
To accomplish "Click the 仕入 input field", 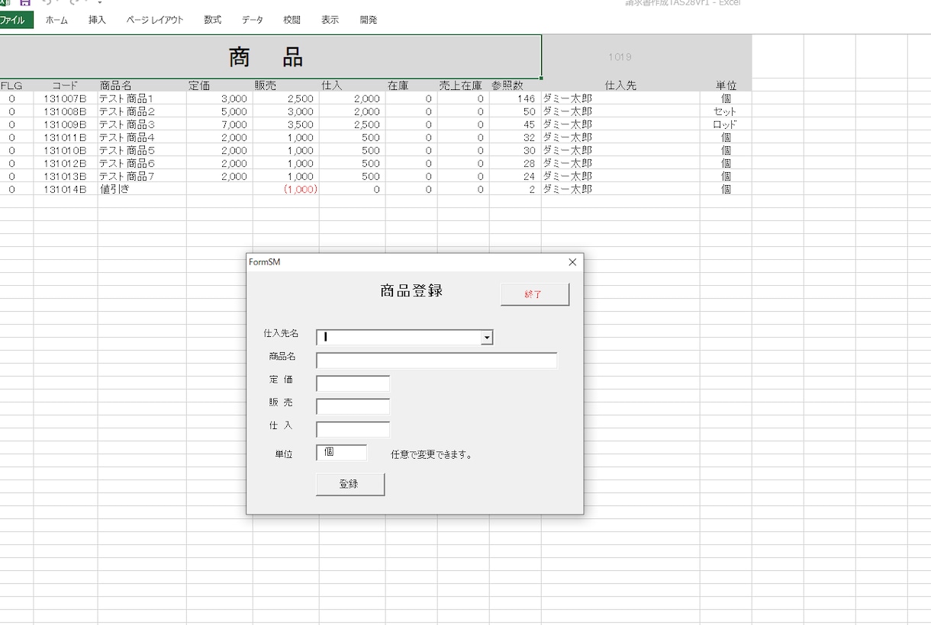I will click(x=353, y=429).
